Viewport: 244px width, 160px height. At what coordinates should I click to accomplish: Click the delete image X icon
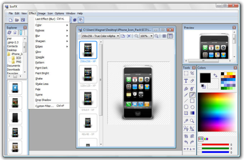pyautogui.click(x=129, y=36)
